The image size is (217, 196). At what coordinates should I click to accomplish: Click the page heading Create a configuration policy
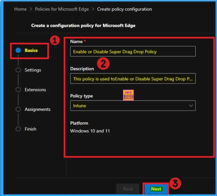click(x=83, y=25)
